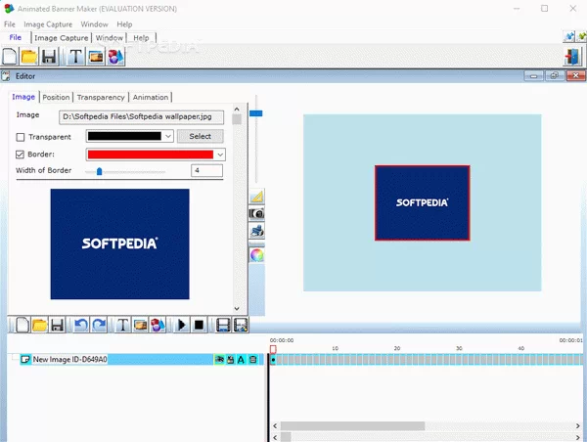Click the A icon on New Image row
This screenshot has height=442, width=587.
click(241, 360)
